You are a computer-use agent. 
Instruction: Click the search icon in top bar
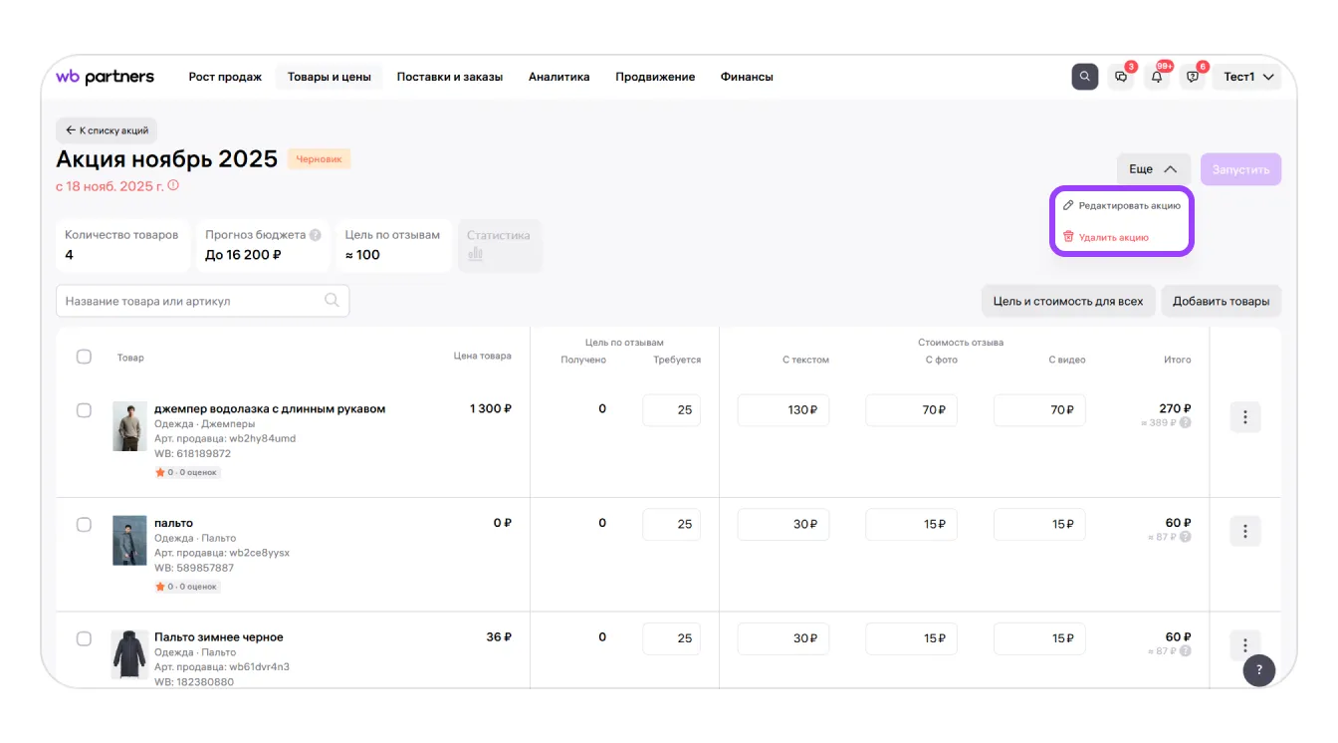[x=1084, y=77]
